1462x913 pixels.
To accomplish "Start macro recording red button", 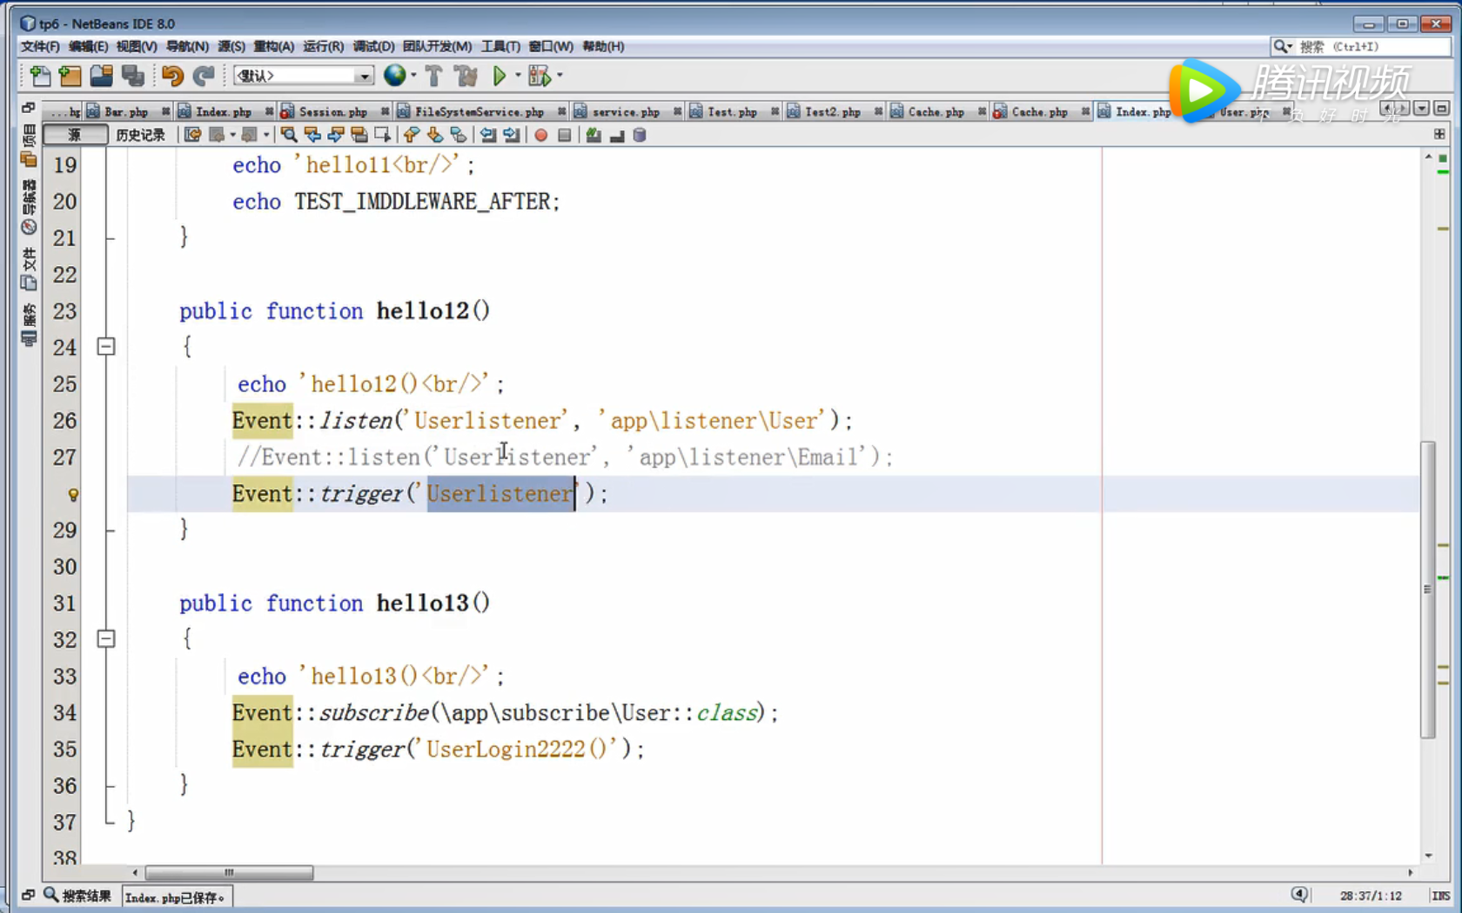I will [541, 135].
